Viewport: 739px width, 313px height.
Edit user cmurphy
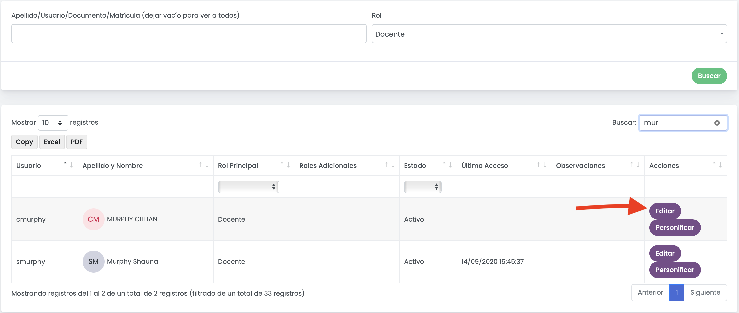[x=665, y=211]
